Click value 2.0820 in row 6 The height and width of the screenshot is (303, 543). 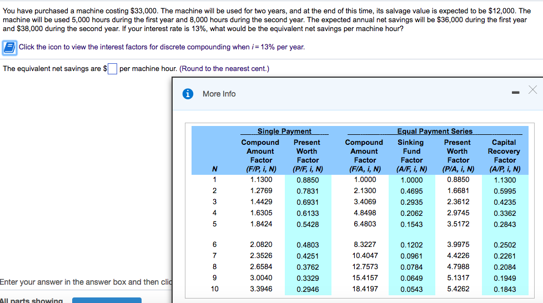[x=261, y=245]
